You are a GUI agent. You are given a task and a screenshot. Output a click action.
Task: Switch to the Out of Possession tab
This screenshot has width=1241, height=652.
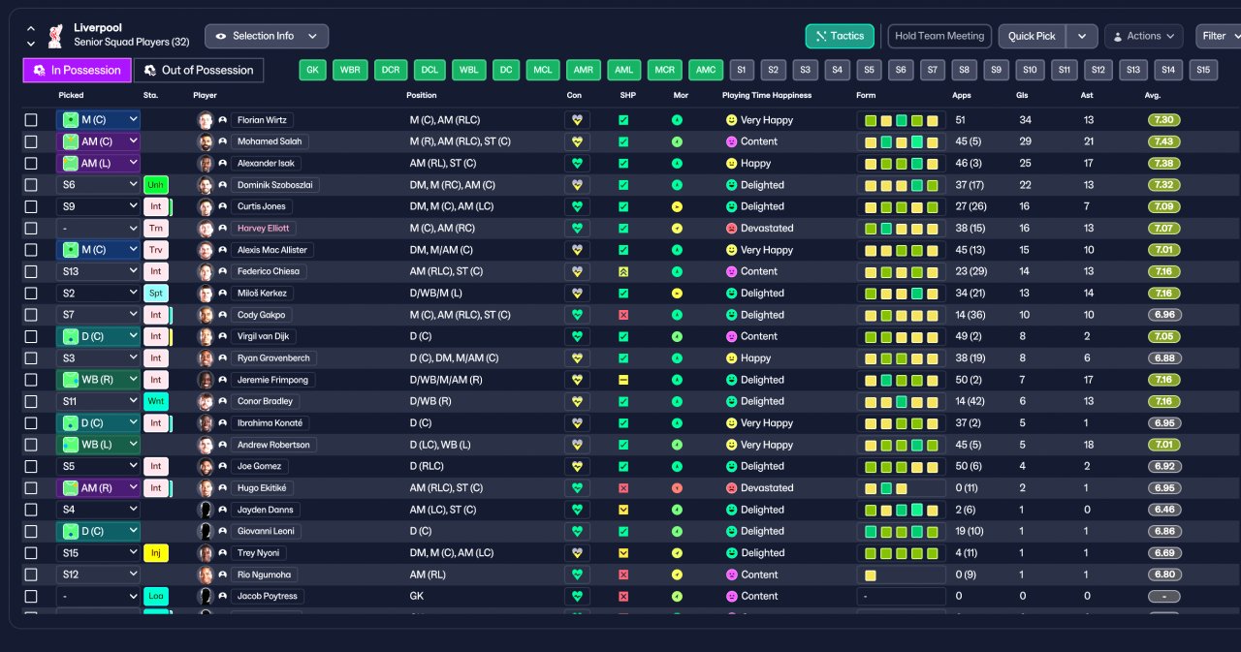[199, 70]
